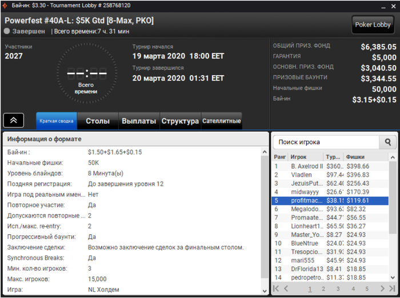Select player BlueNtrue row
The image size is (400, 298).
pos(330,243)
